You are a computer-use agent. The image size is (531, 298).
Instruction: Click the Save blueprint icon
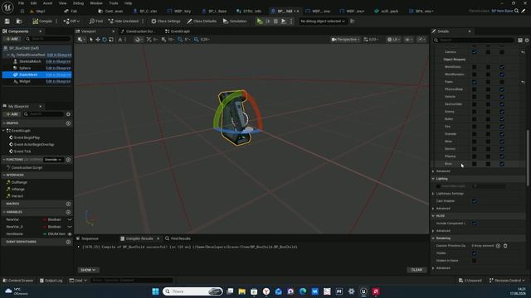7,21
